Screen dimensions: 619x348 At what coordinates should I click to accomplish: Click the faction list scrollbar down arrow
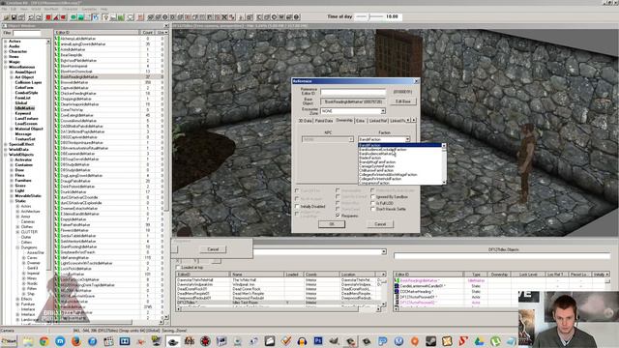(x=444, y=182)
